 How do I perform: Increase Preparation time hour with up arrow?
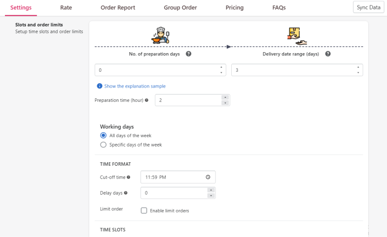(x=225, y=97)
